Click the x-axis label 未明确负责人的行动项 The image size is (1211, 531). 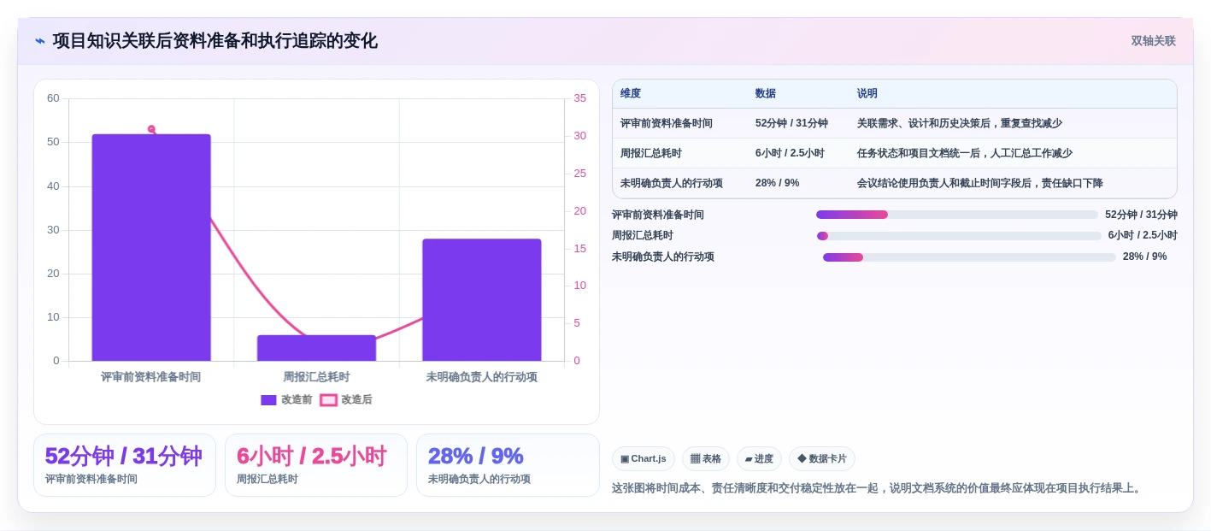[x=481, y=377]
